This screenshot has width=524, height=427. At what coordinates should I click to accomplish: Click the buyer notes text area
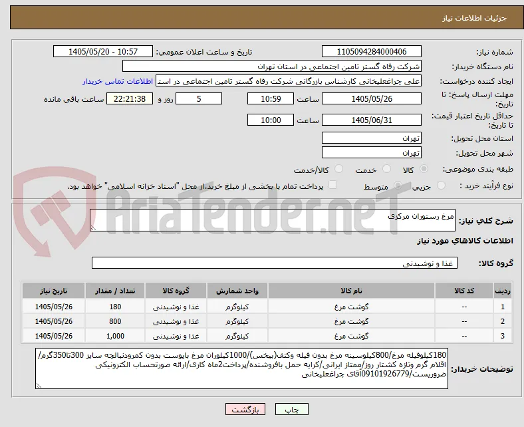click(241, 368)
